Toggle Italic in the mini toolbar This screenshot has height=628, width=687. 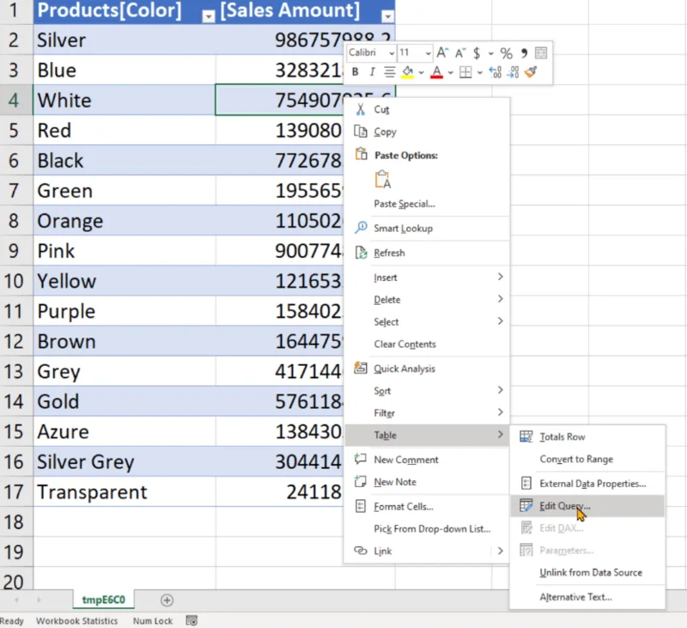point(372,72)
